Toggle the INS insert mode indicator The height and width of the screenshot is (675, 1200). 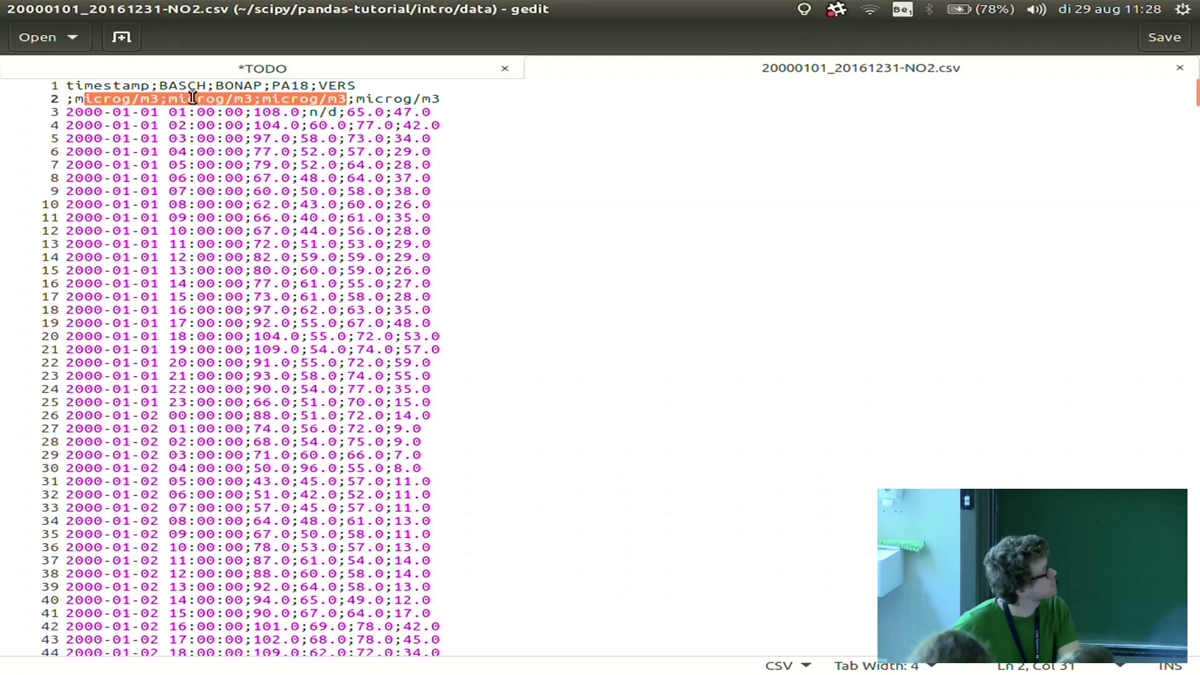pos(1170,666)
